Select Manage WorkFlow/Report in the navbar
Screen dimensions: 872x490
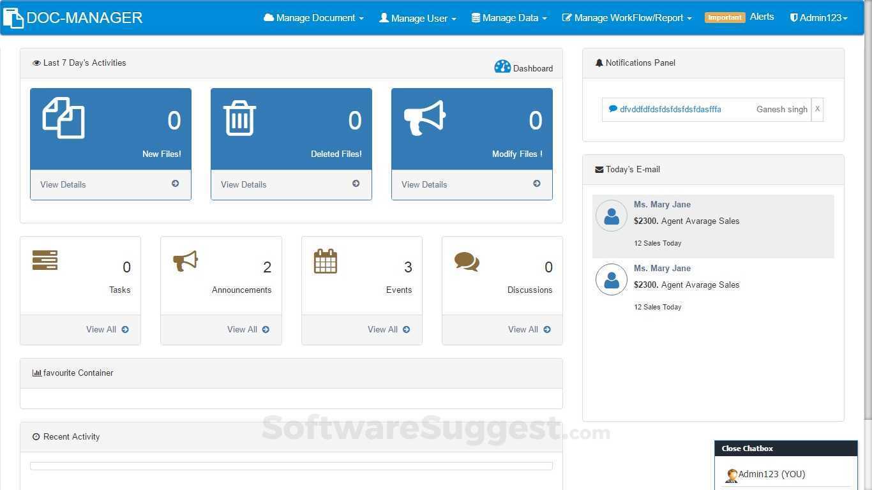[626, 17]
